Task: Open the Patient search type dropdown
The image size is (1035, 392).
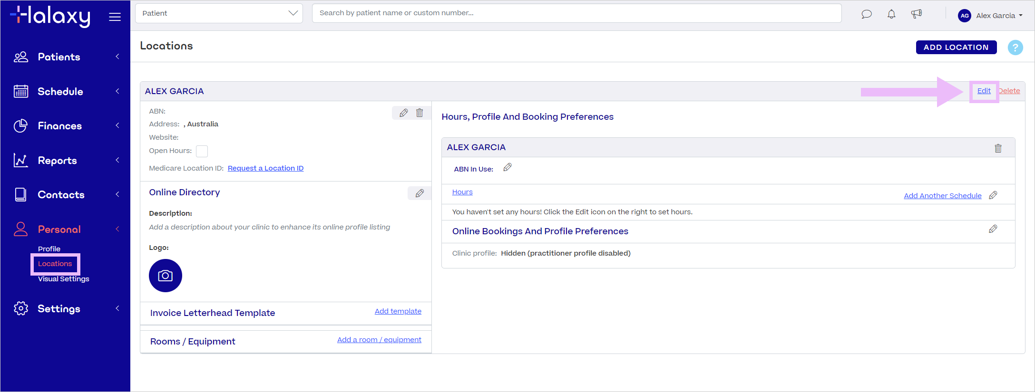Action: 219,13
